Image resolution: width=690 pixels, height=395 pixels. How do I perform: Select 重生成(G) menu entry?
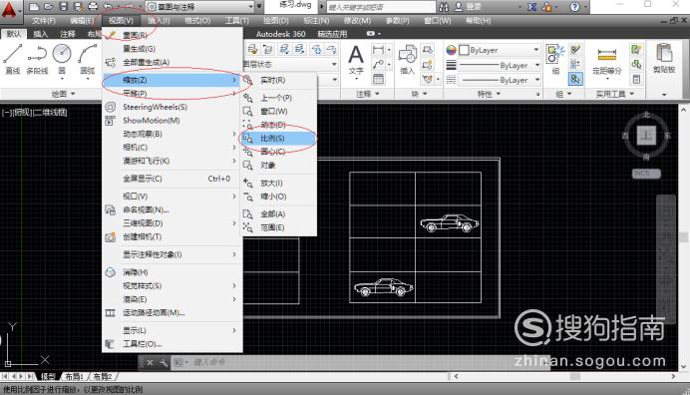point(172,49)
